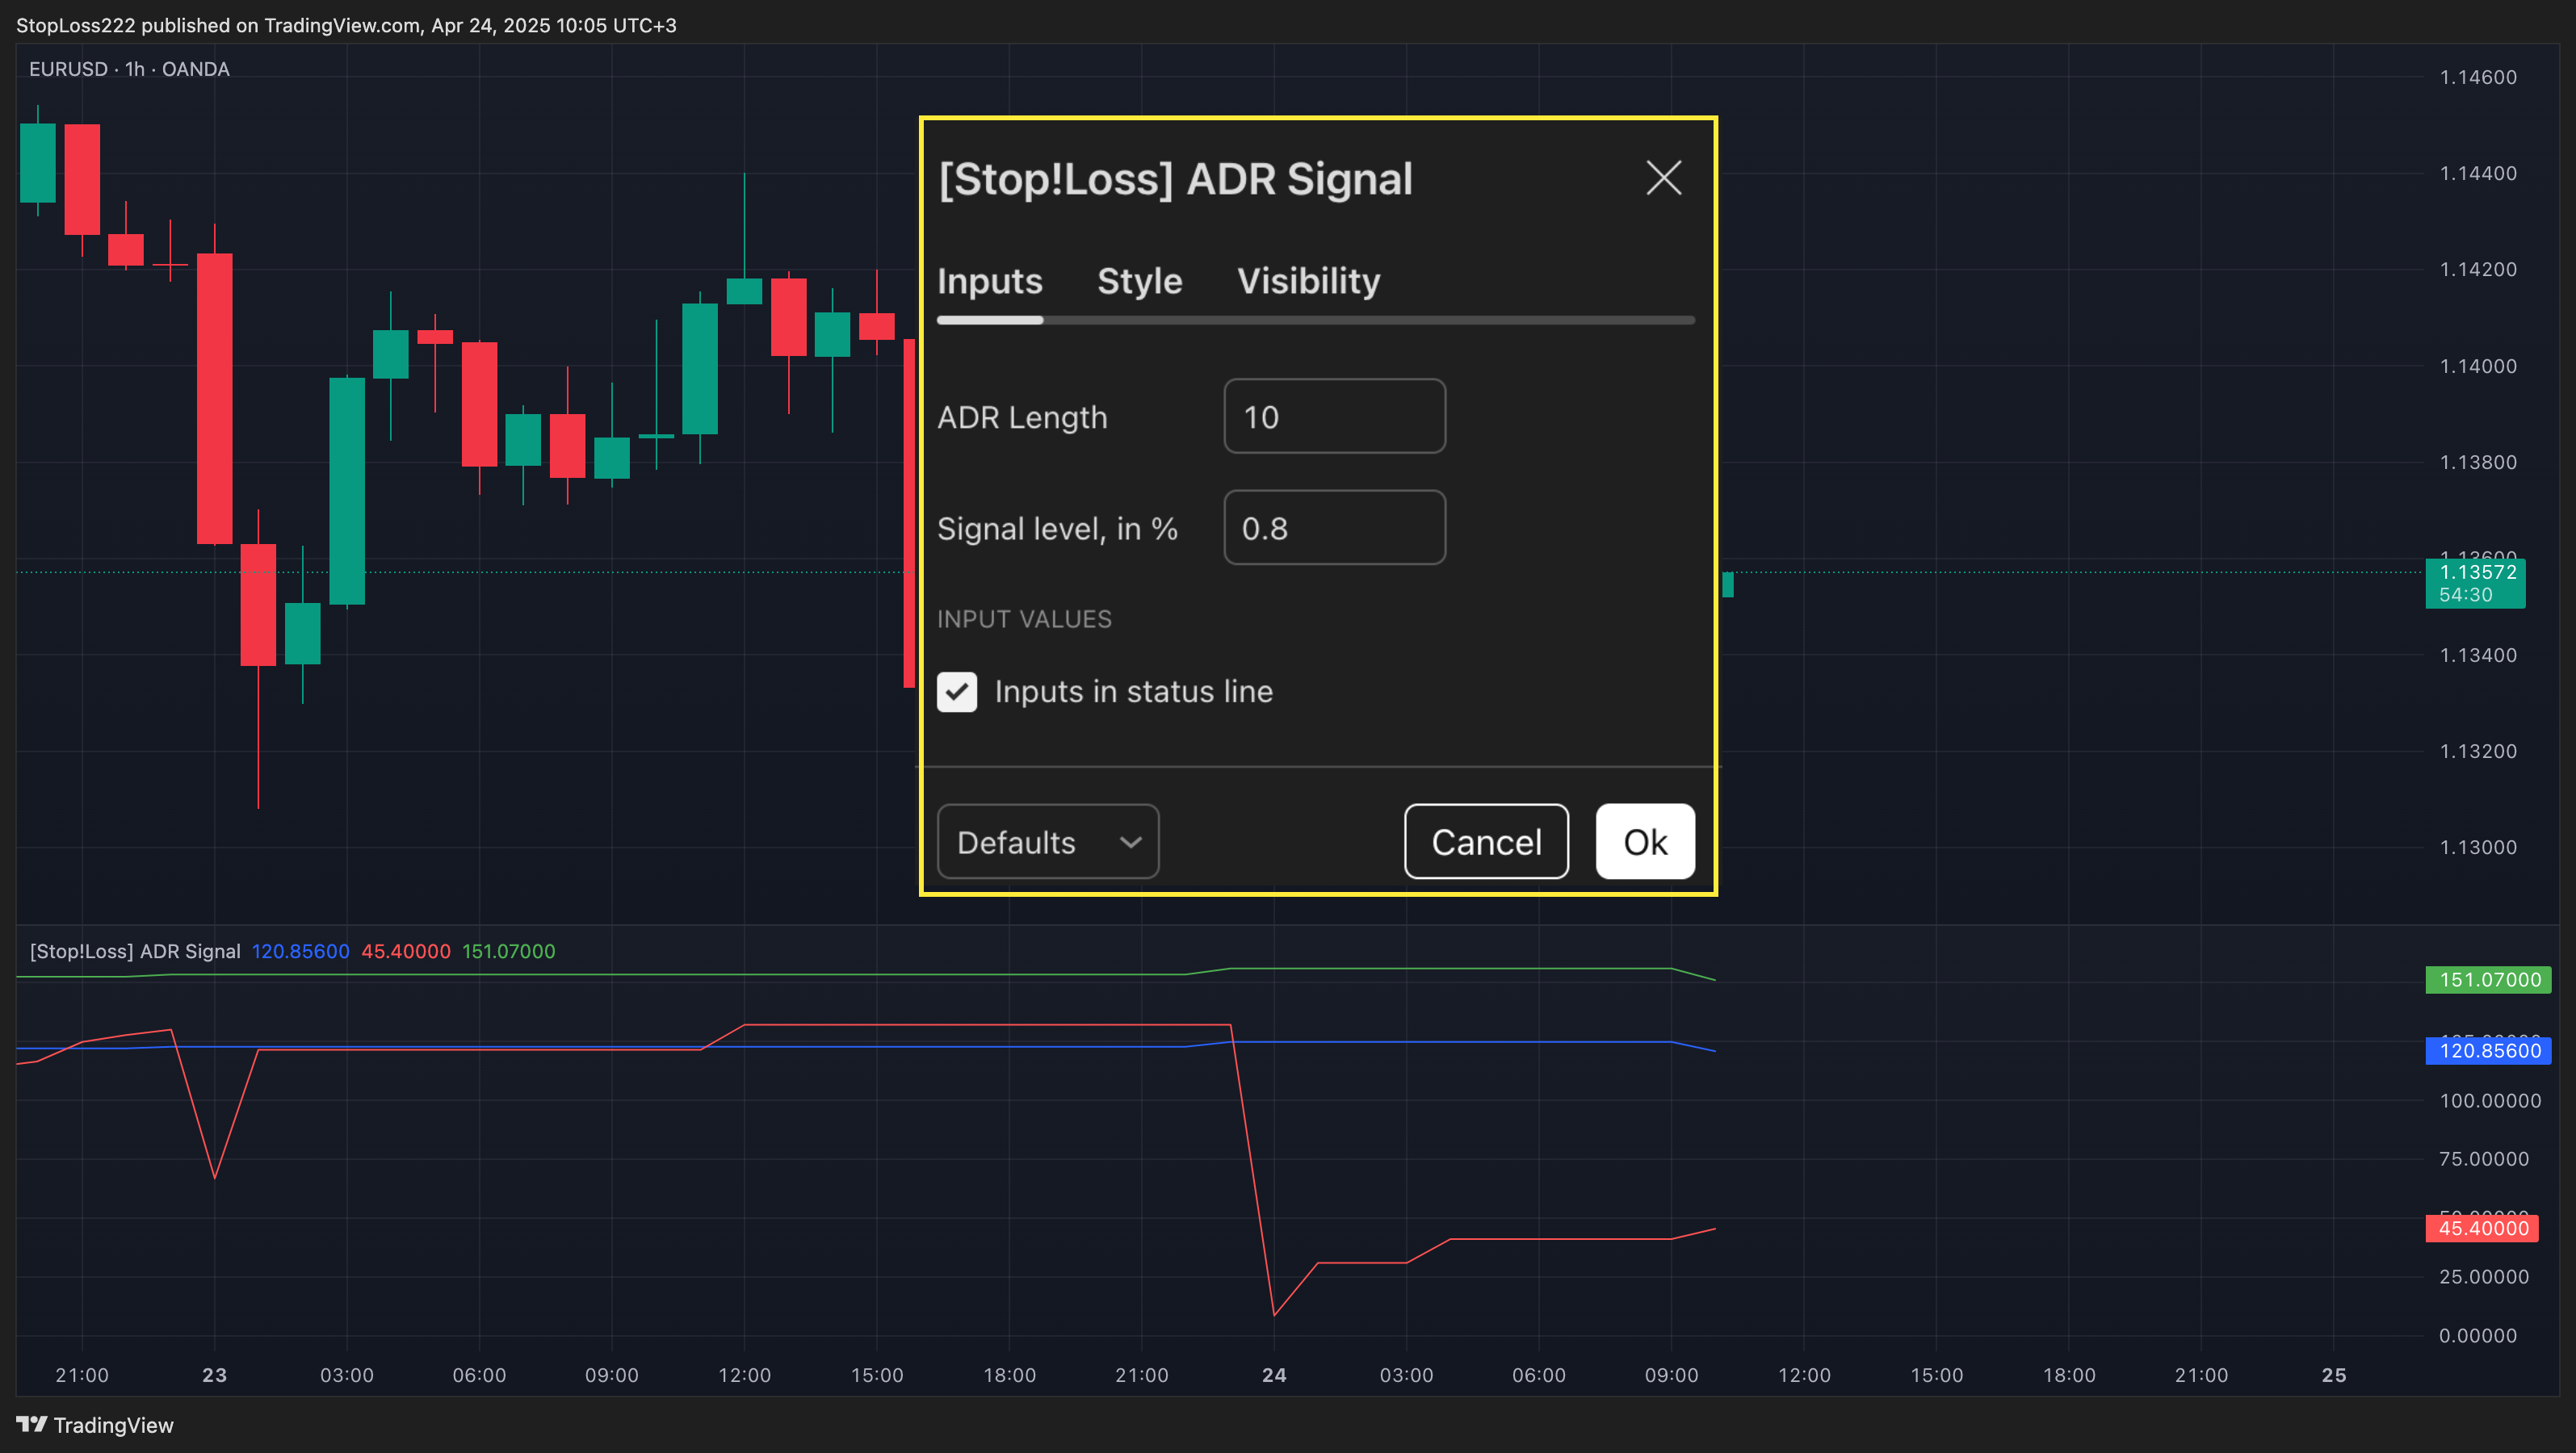
Task: Click the first 12:00 time axis label
Action: point(744,1375)
